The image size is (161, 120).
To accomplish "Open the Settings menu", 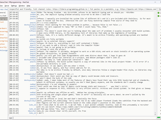I will click(14, 5).
